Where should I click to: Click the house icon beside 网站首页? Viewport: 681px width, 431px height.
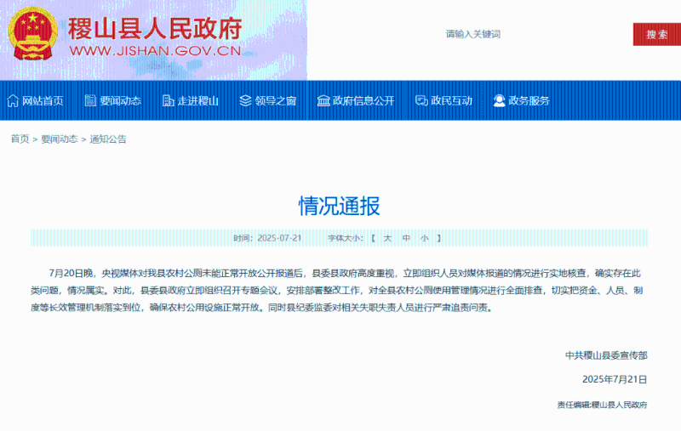[x=13, y=100]
